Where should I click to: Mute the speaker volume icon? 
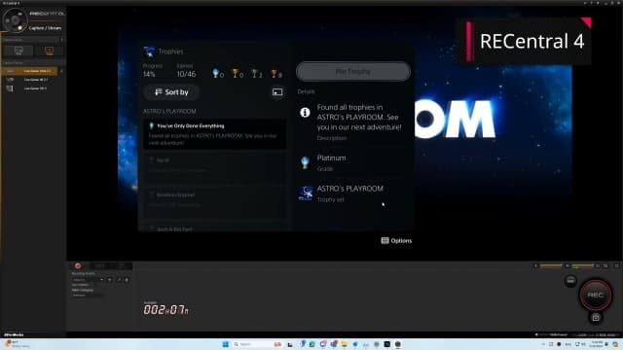tap(535, 265)
